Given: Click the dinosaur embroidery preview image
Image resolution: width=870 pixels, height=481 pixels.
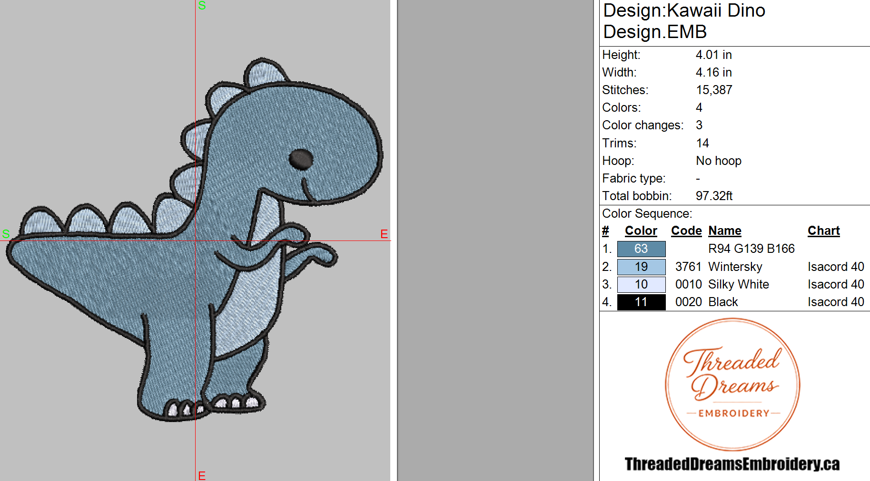Looking at the screenshot, I should (195, 240).
